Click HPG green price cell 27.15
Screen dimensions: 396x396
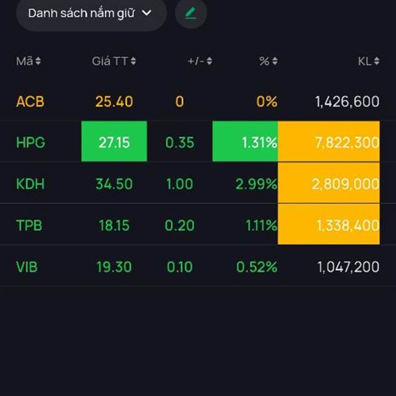(x=114, y=141)
